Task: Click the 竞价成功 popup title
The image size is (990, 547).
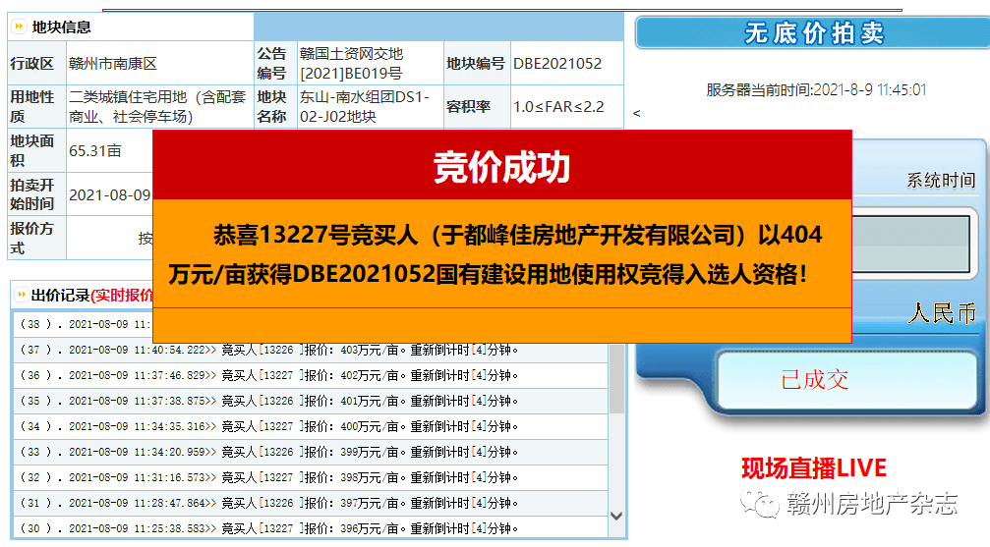Action: (x=502, y=167)
